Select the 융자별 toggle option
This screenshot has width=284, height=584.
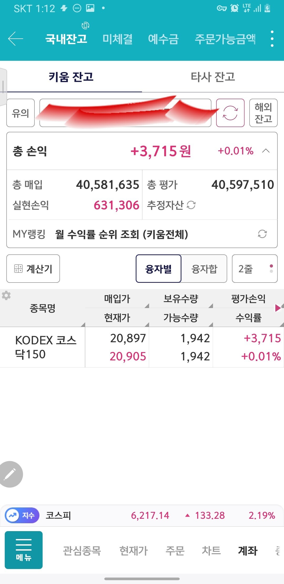[x=158, y=269]
